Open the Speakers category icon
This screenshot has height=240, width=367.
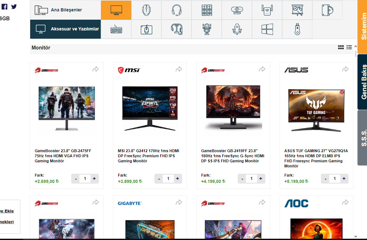click(207, 10)
